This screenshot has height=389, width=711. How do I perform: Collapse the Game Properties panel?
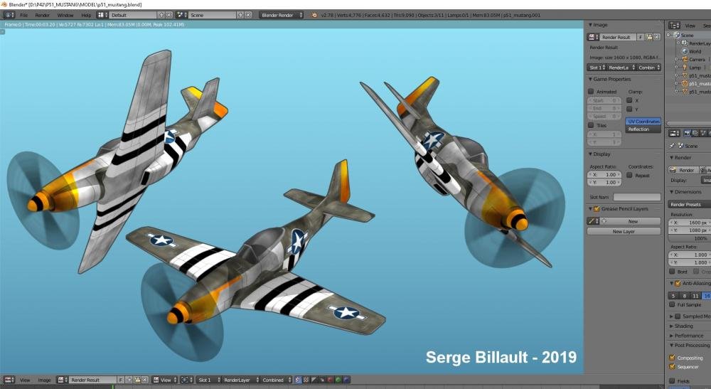pyautogui.click(x=590, y=80)
